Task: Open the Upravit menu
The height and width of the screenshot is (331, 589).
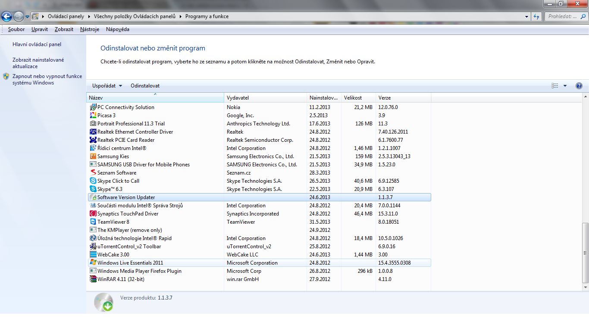Action: 40,29
